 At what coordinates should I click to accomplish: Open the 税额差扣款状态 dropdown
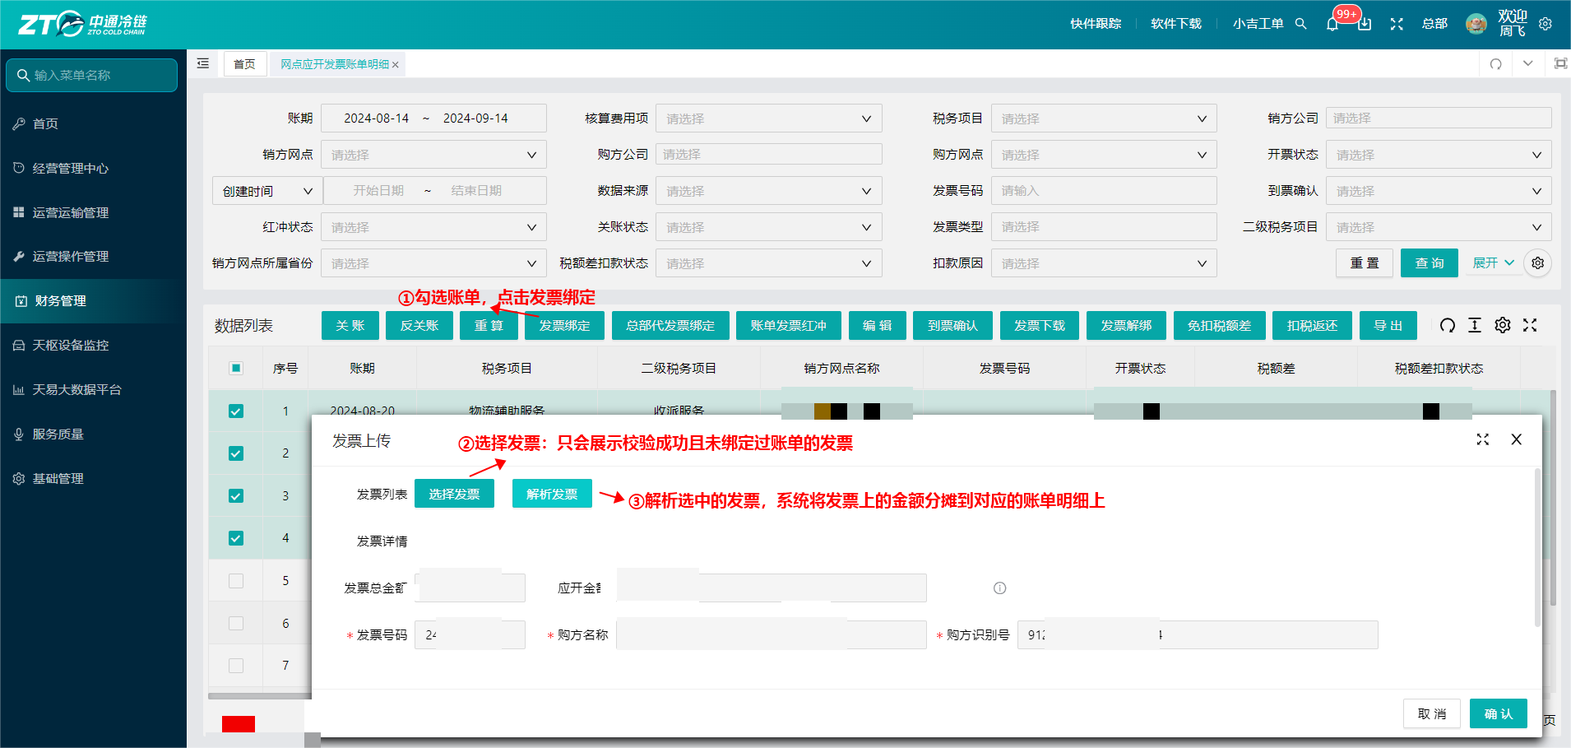coord(768,263)
